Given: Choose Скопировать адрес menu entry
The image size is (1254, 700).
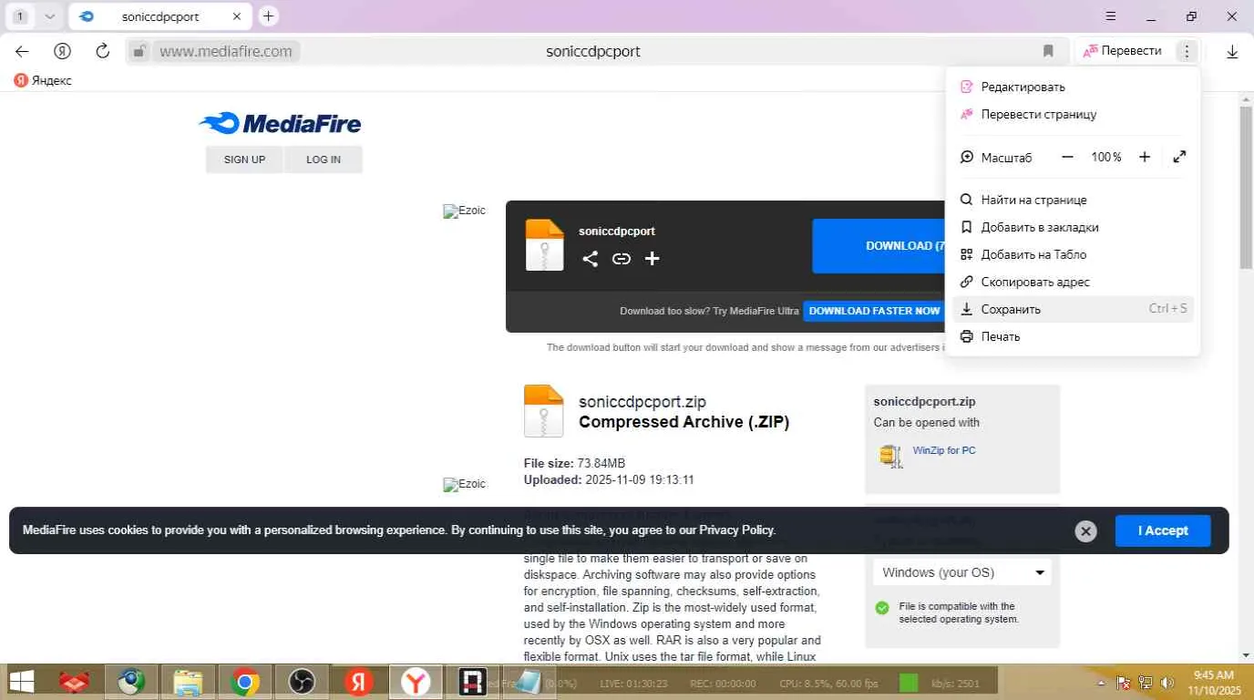Looking at the screenshot, I should [x=1073, y=282].
